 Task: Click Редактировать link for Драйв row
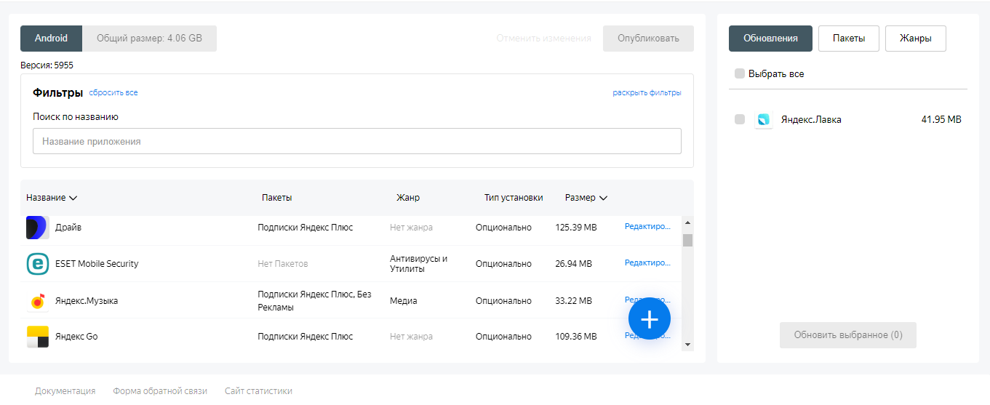[x=647, y=228]
